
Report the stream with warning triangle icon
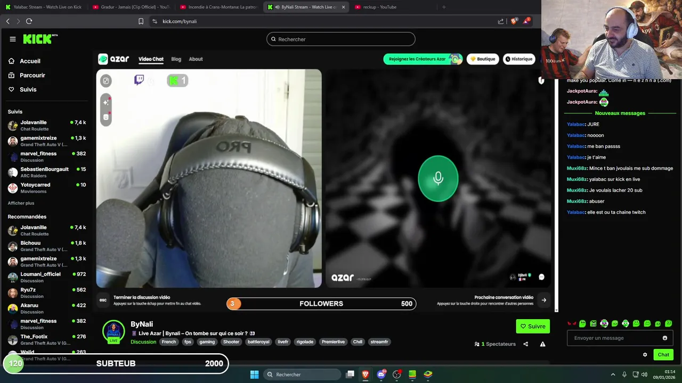coord(542,344)
